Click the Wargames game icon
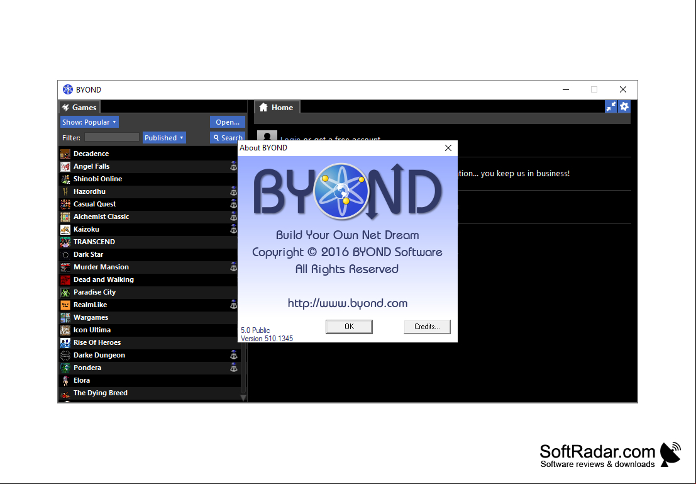Image resolution: width=696 pixels, height=484 pixels. (x=65, y=317)
